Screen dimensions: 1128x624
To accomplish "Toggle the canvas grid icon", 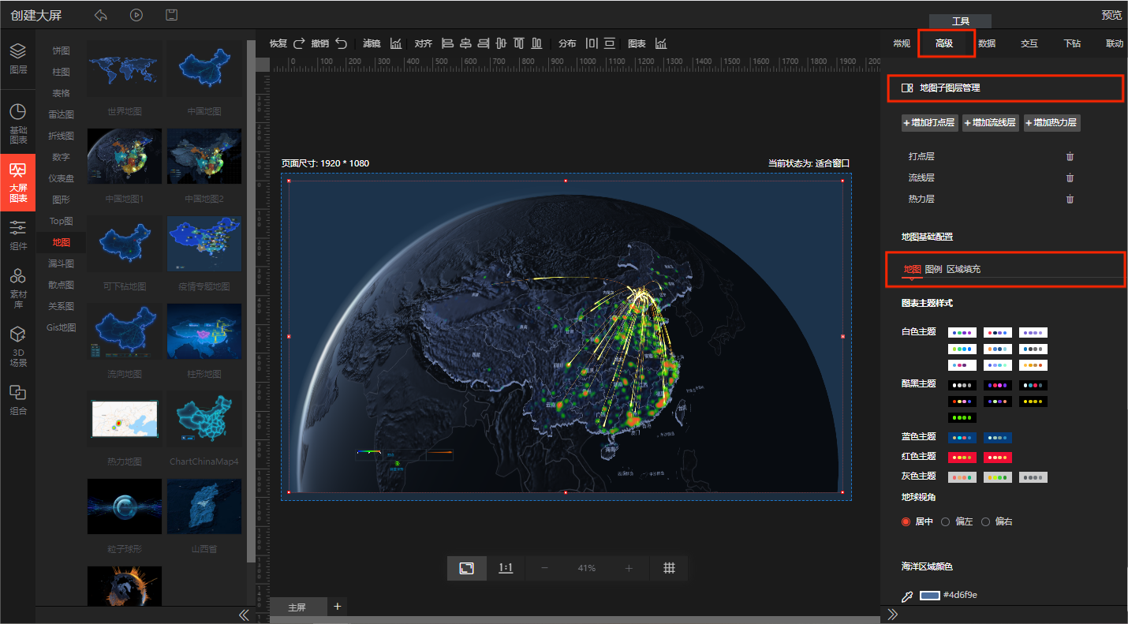I will (669, 568).
